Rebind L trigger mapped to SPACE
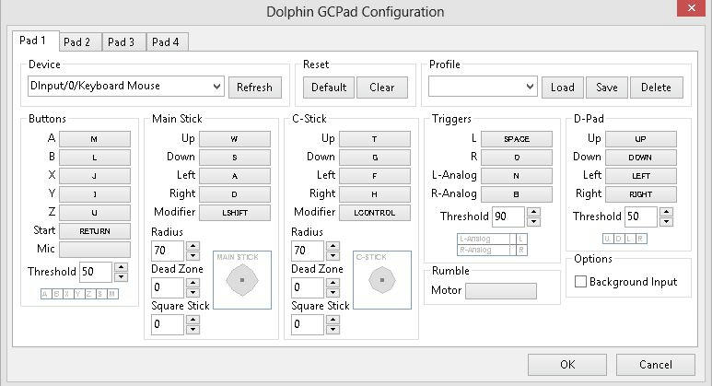This screenshot has width=712, height=386. pos(517,139)
